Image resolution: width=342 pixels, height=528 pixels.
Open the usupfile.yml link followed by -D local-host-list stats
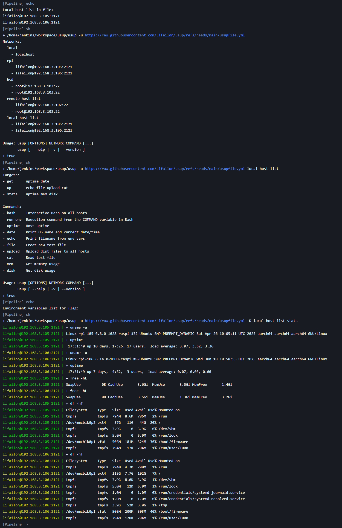point(165,321)
